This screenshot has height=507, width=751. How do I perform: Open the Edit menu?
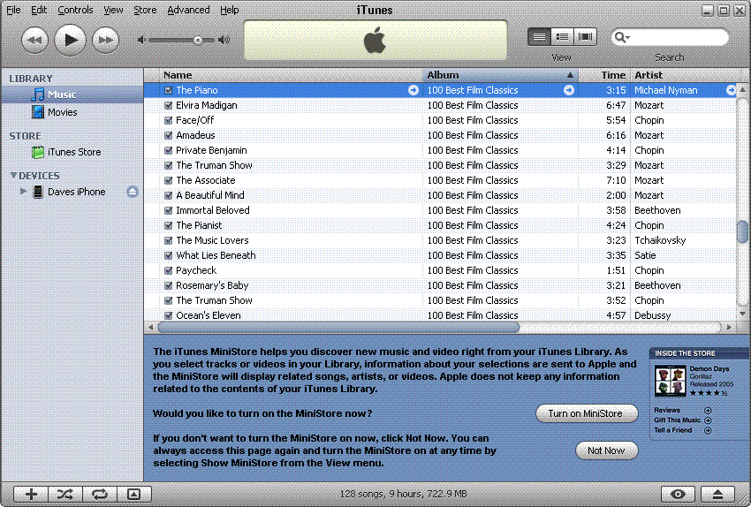point(39,10)
